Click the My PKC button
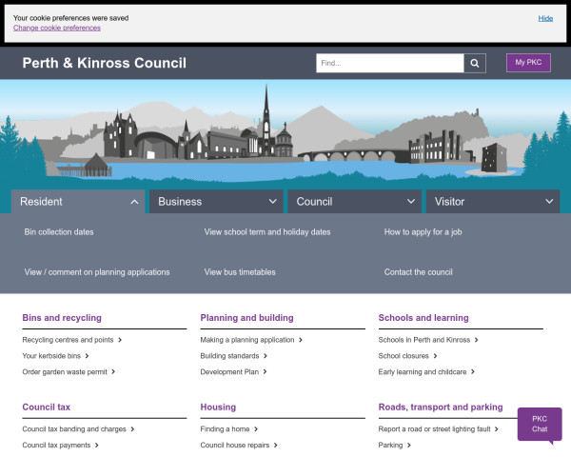The width and height of the screenshot is (571, 457). point(528,63)
